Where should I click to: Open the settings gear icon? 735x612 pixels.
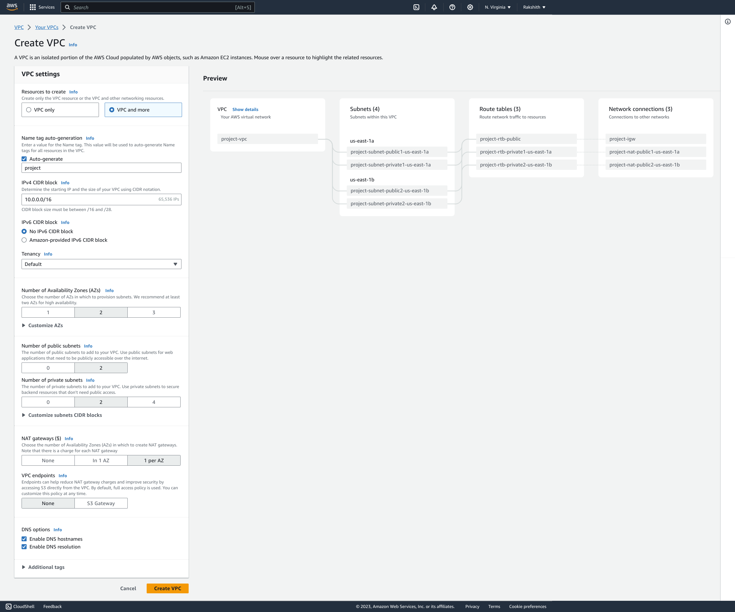(470, 7)
